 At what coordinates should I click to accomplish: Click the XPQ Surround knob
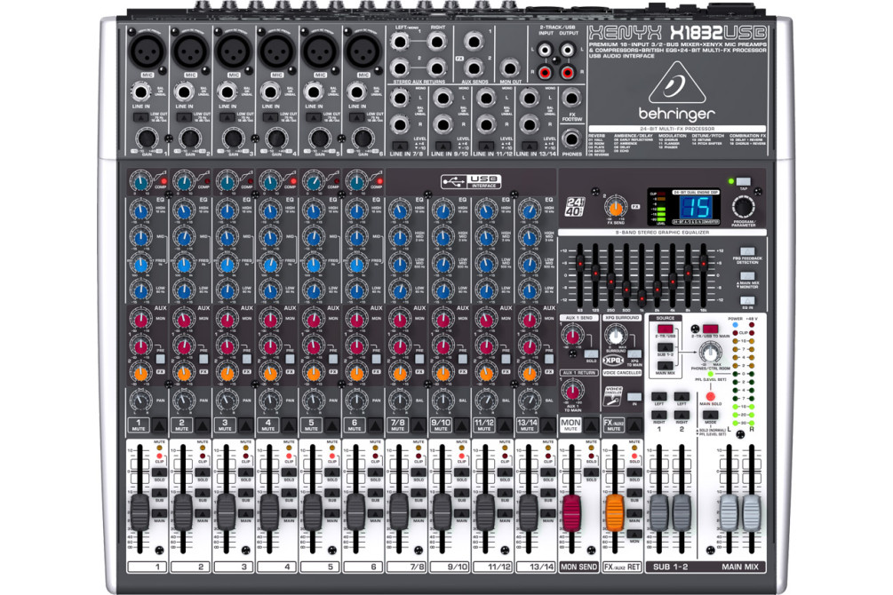coord(615,336)
